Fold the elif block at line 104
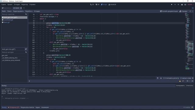This screenshot has height=110, width=195. [x=36, y=42]
